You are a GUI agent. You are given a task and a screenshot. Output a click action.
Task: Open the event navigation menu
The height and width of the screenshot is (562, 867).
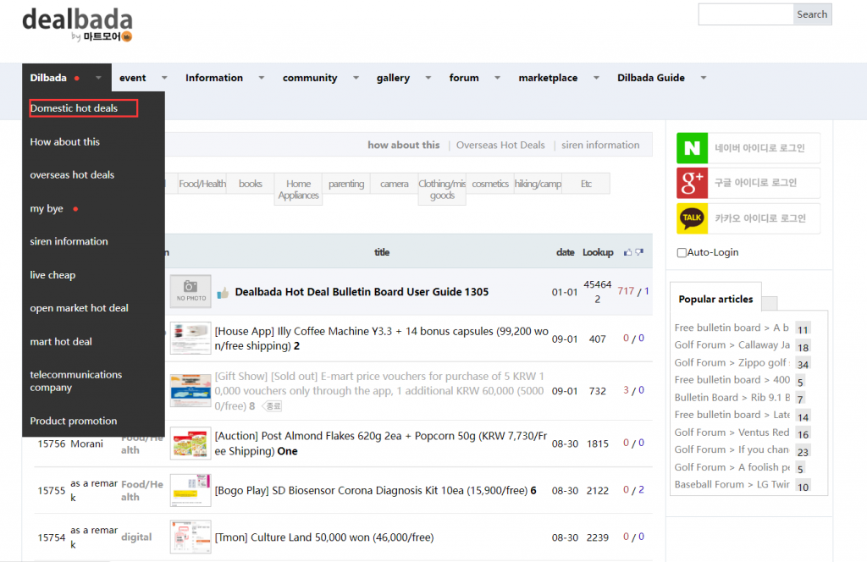[133, 78]
